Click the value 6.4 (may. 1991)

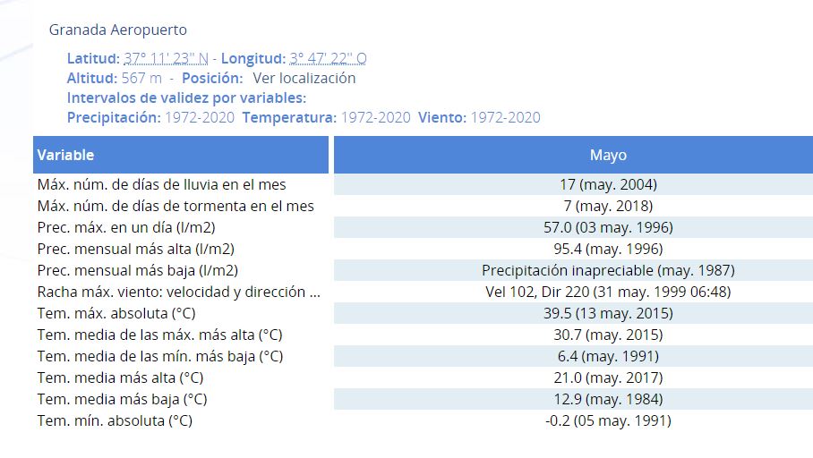coord(608,356)
